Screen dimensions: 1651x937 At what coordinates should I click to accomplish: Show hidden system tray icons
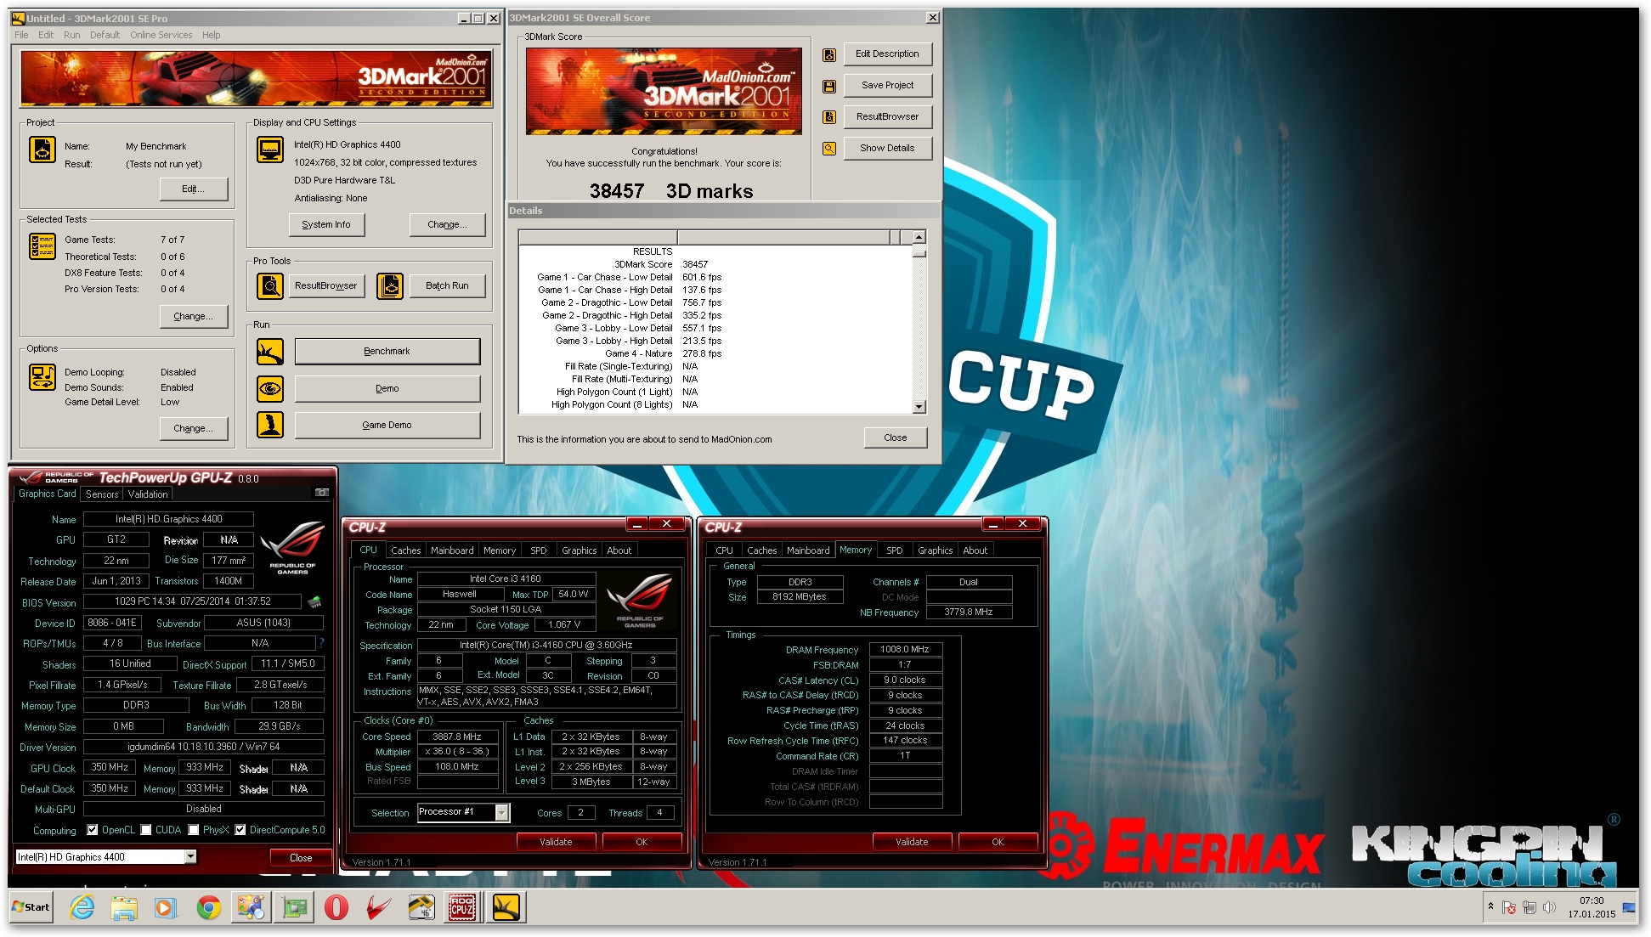tap(1490, 907)
